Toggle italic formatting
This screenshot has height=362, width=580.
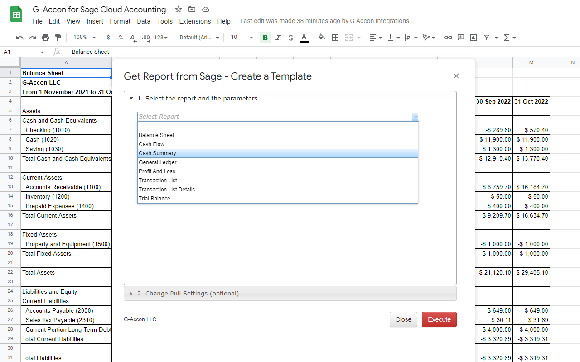click(x=278, y=38)
